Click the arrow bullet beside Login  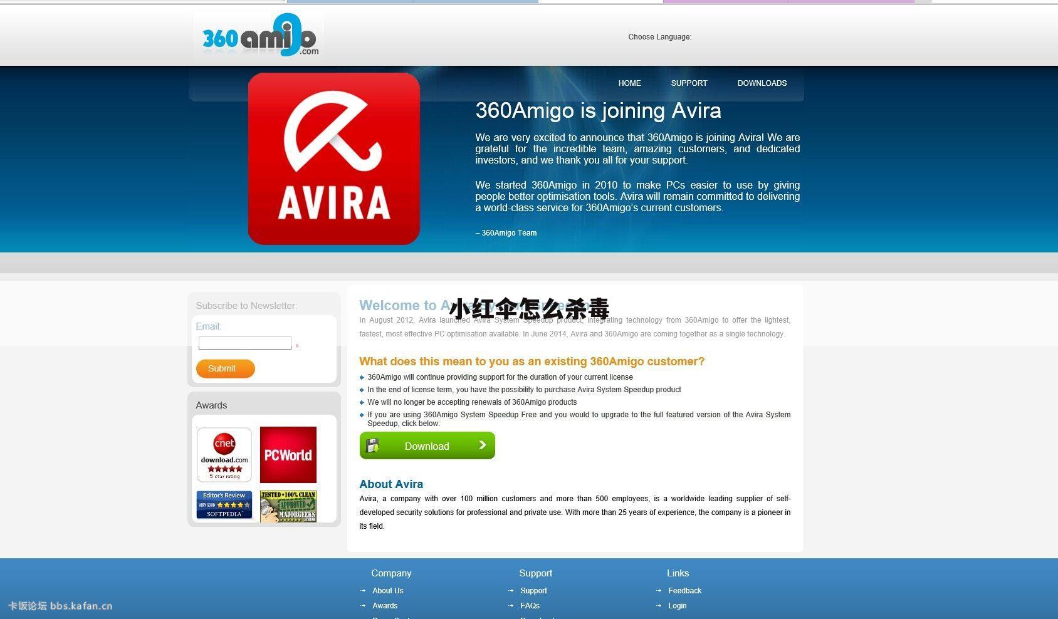click(x=659, y=606)
